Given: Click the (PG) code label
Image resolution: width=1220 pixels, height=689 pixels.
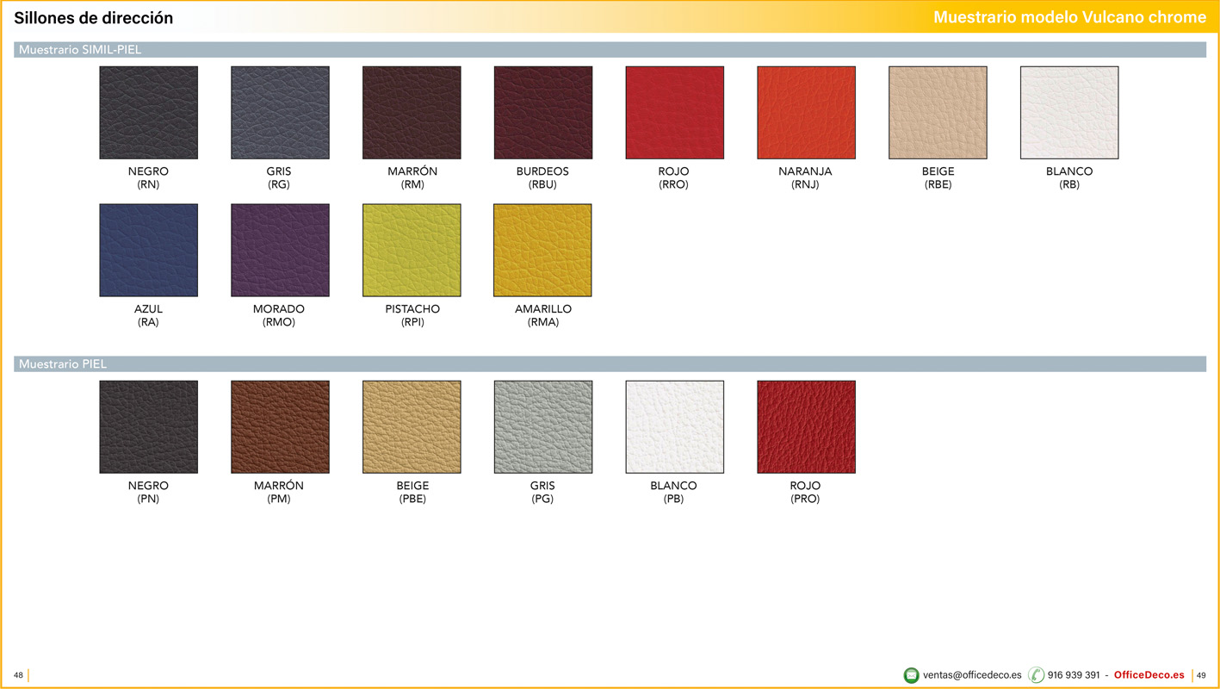Looking at the screenshot, I should click(542, 499).
